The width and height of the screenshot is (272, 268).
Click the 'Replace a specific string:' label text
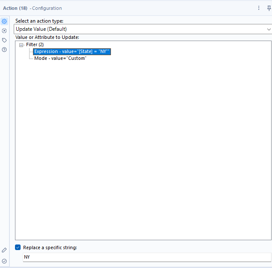(50, 247)
